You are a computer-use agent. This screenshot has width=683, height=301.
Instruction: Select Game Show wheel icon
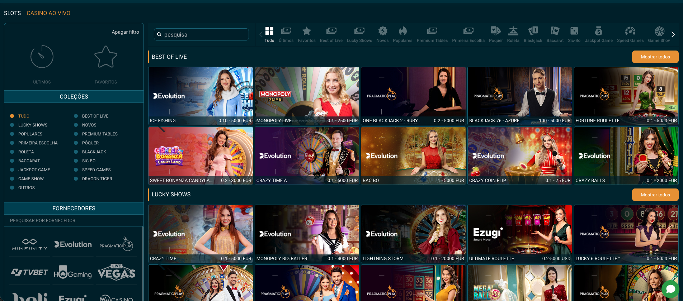pos(659,31)
